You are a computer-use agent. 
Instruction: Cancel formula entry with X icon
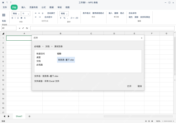[20, 28]
